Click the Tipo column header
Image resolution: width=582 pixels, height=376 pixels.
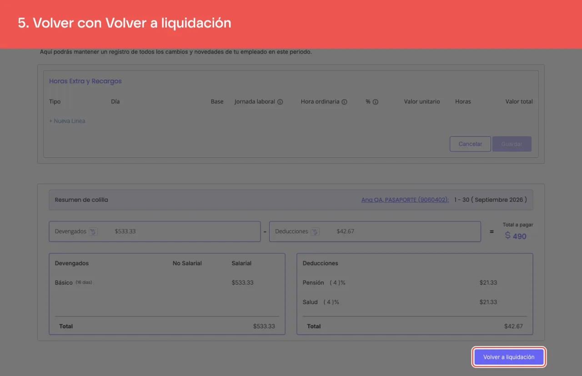[55, 101]
